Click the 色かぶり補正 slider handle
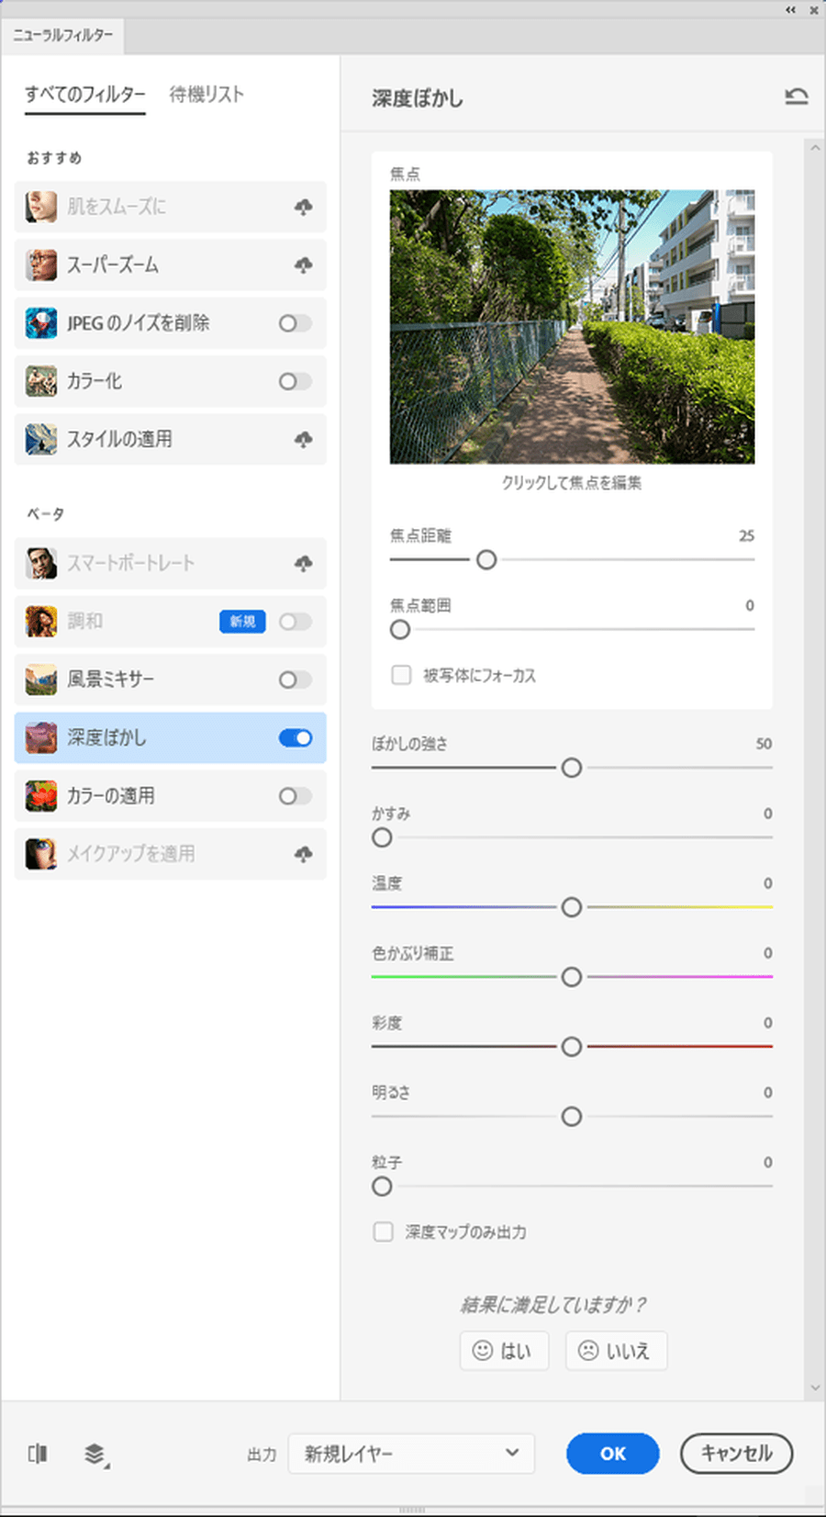 (x=572, y=977)
